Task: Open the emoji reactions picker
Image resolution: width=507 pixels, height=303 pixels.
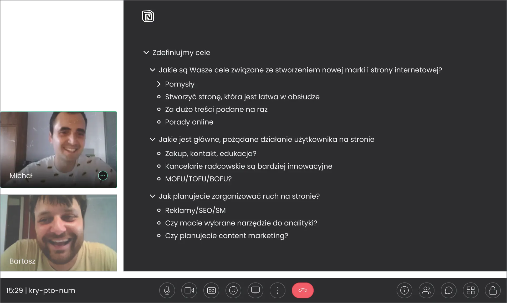Action: [x=233, y=290]
